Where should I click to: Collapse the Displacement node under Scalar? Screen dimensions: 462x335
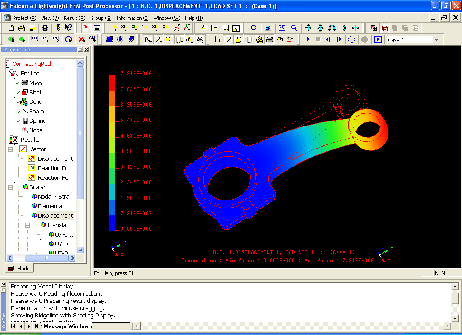19,215
